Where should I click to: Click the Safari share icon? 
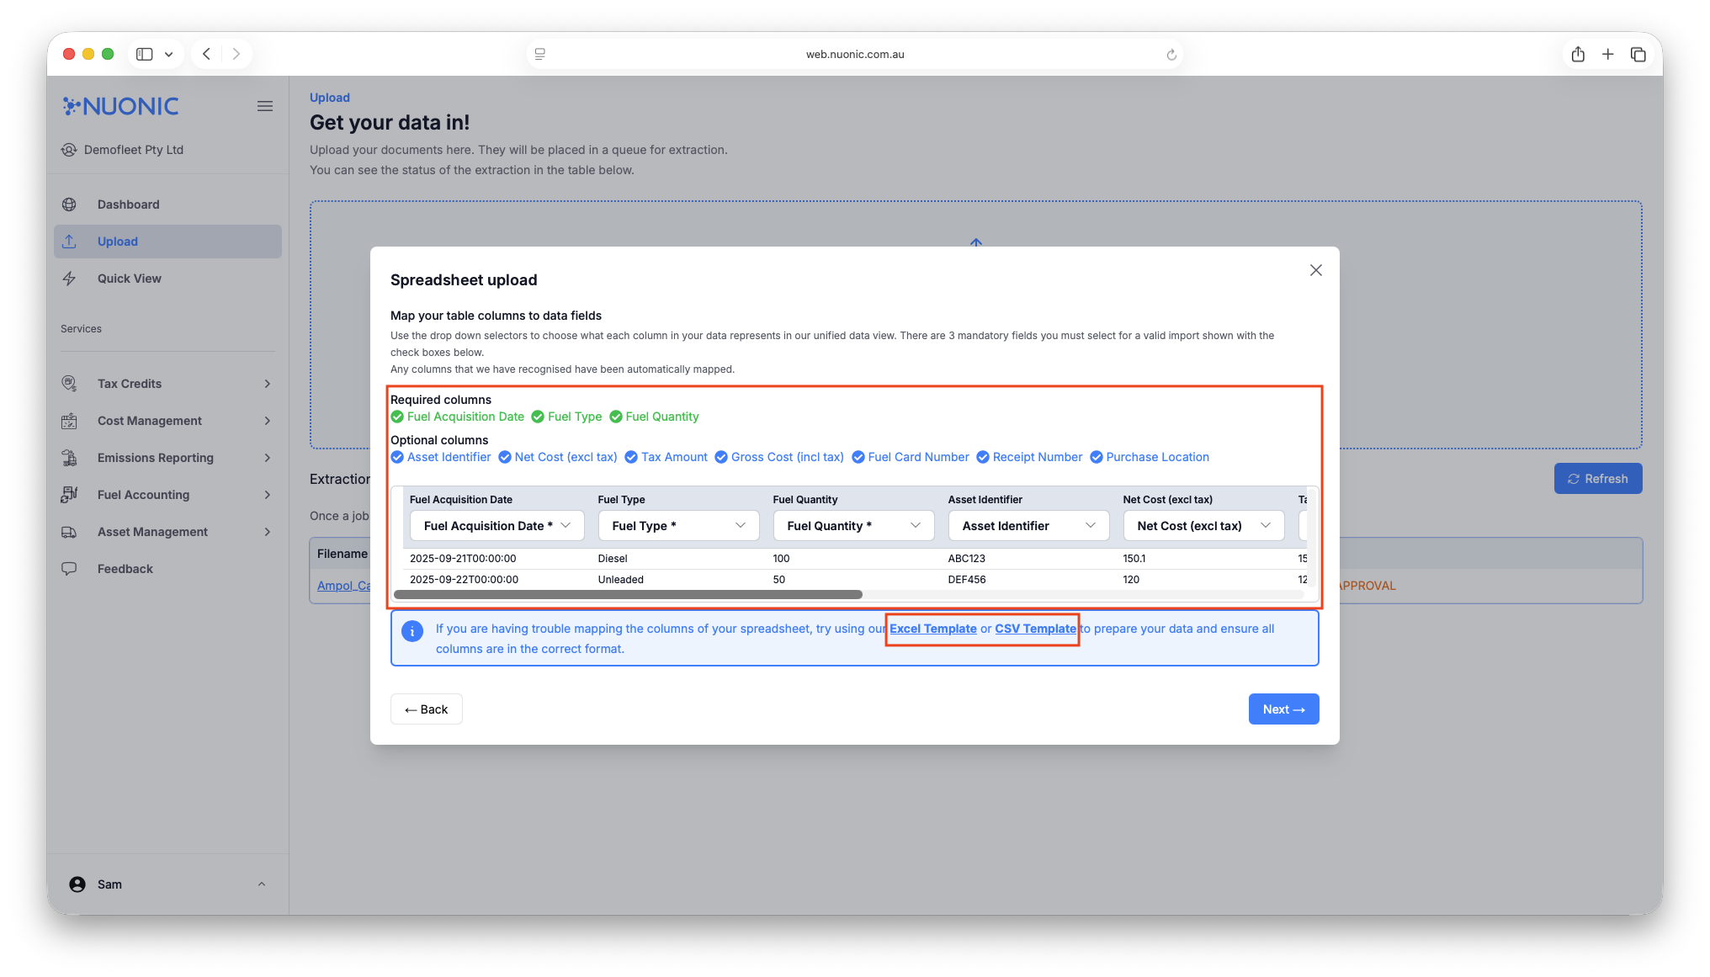pyautogui.click(x=1578, y=54)
